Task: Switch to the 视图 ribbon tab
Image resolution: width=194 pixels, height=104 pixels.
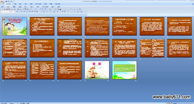Action: coord(51,4)
